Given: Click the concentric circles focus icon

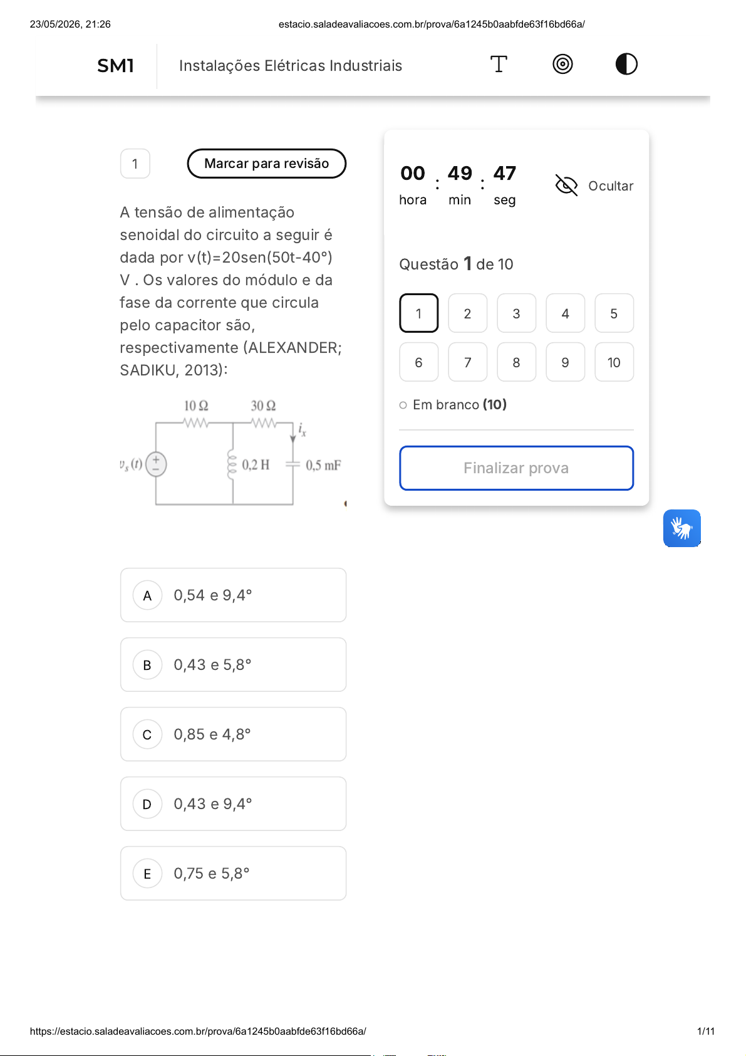Looking at the screenshot, I should tap(562, 64).
